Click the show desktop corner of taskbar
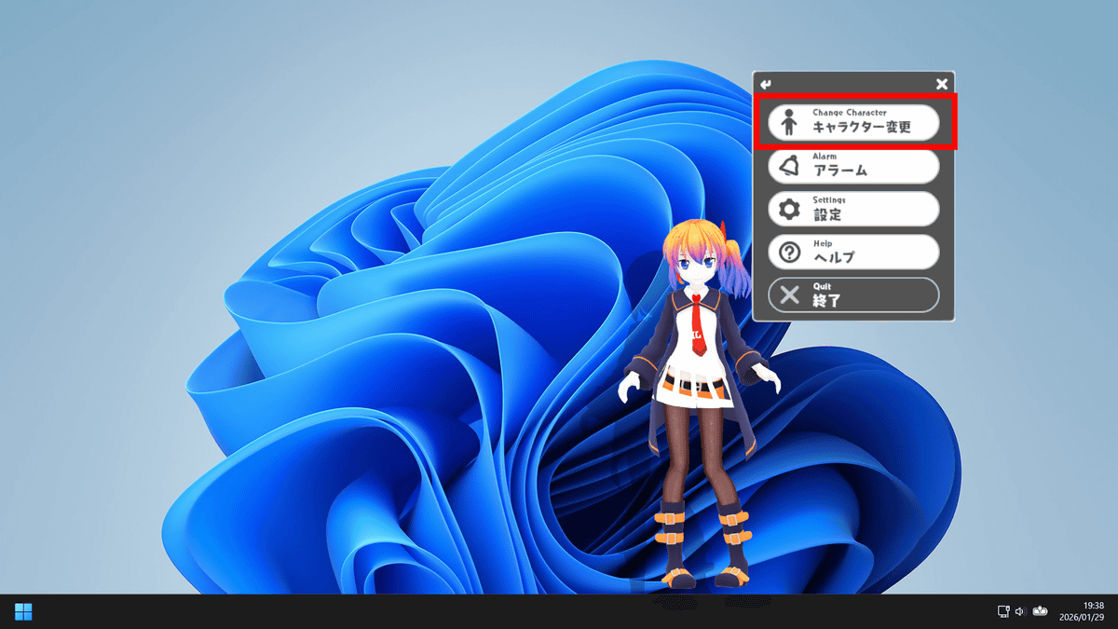1118x629 pixels. (x=1115, y=611)
